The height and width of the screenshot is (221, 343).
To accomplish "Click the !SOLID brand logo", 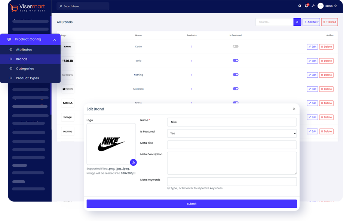I will [68, 61].
